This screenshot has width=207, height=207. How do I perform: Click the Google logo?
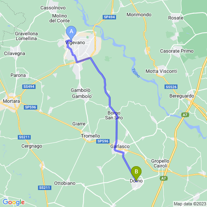pos(14,202)
